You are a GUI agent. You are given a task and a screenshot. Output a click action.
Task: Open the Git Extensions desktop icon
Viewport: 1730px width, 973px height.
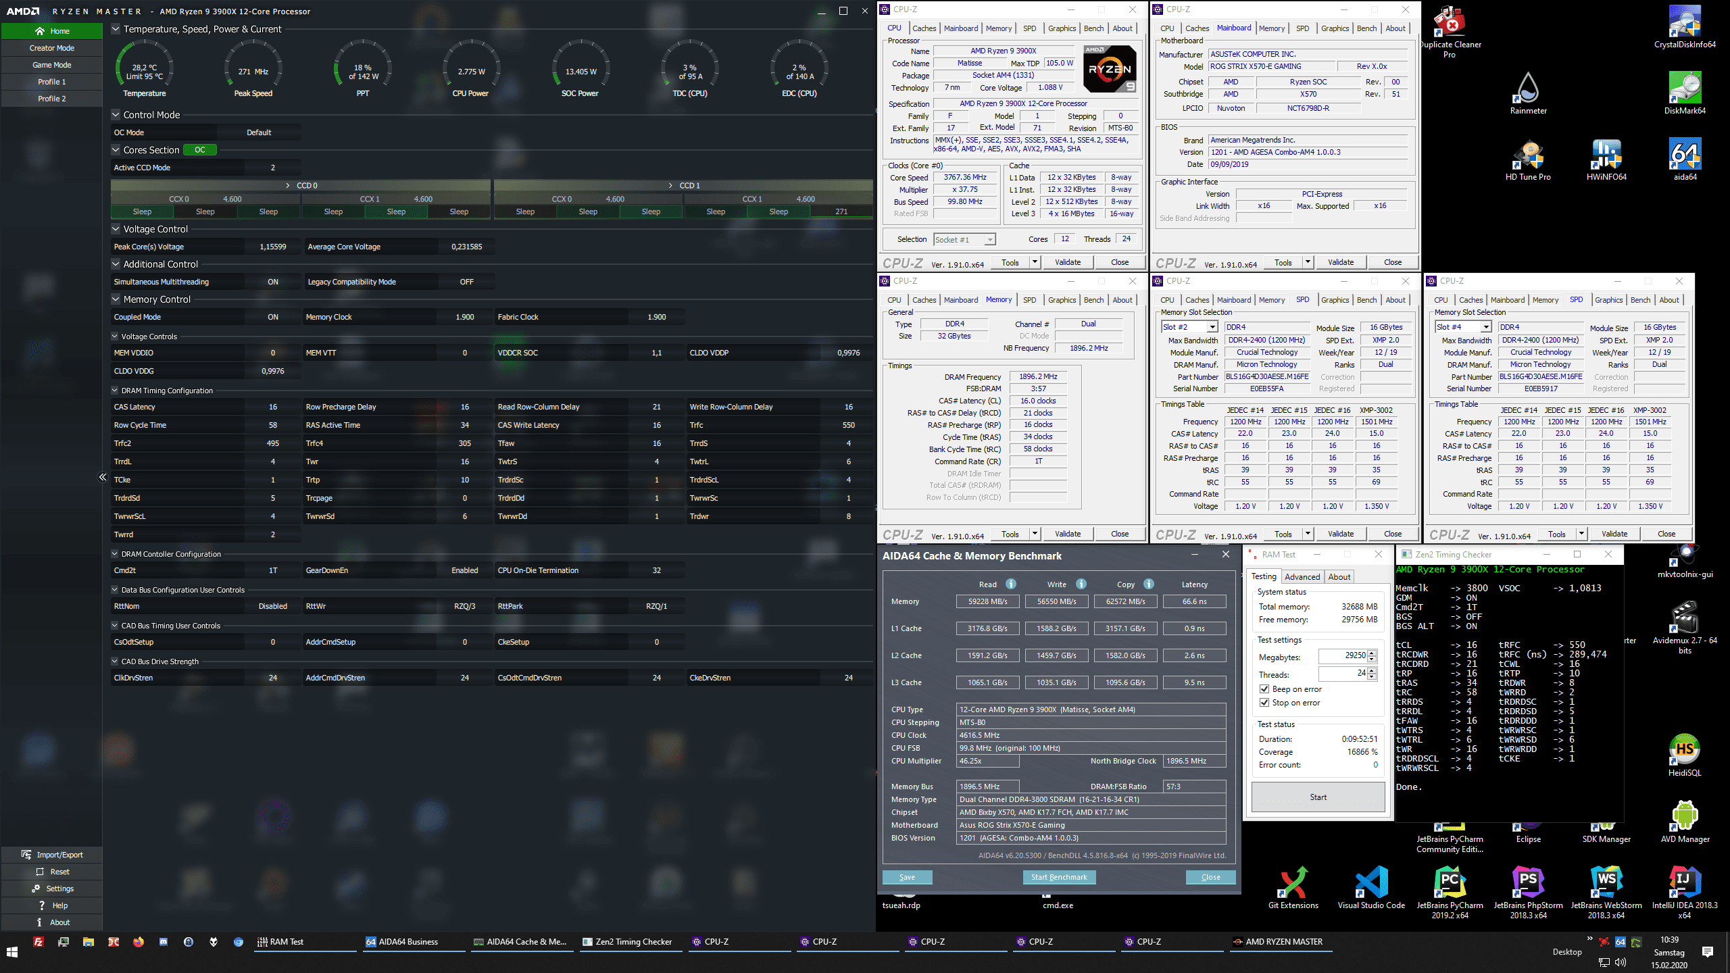pyautogui.click(x=1293, y=888)
